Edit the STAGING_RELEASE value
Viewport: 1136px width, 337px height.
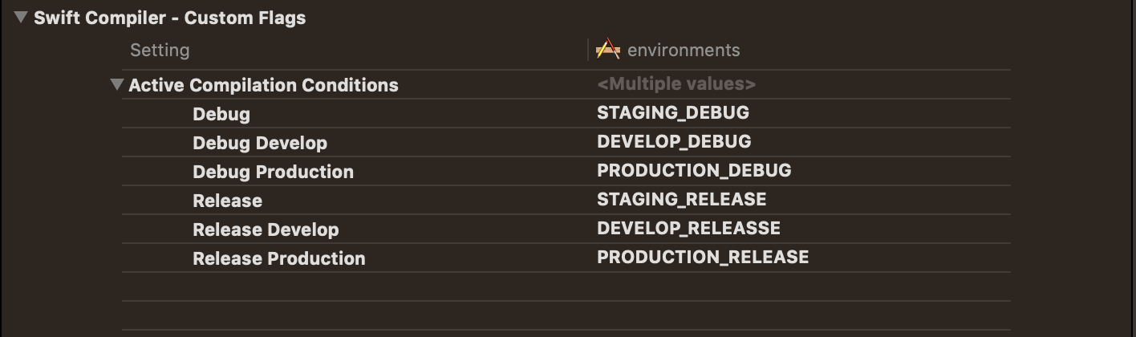coord(681,199)
